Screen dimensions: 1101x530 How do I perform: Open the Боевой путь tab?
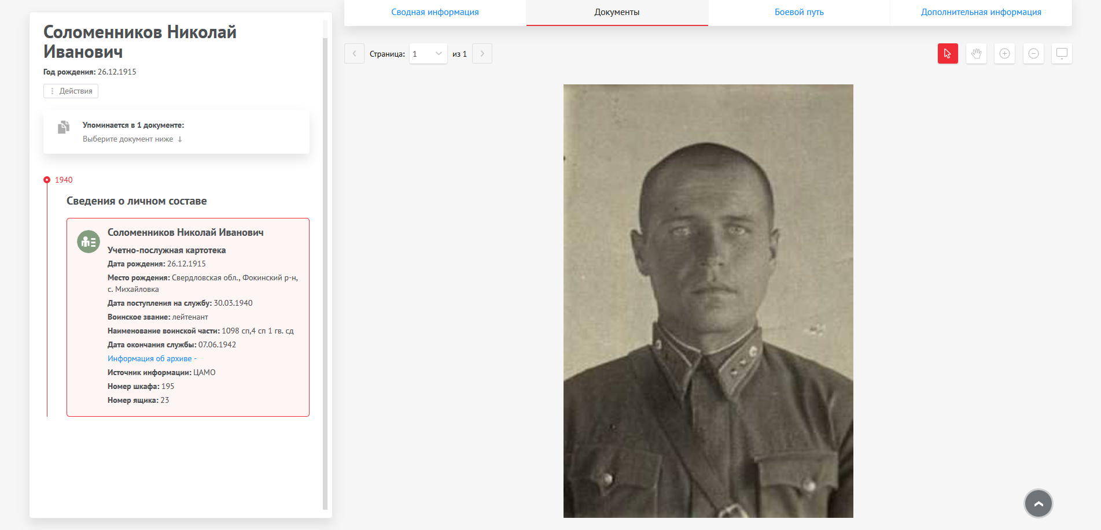[x=799, y=12]
